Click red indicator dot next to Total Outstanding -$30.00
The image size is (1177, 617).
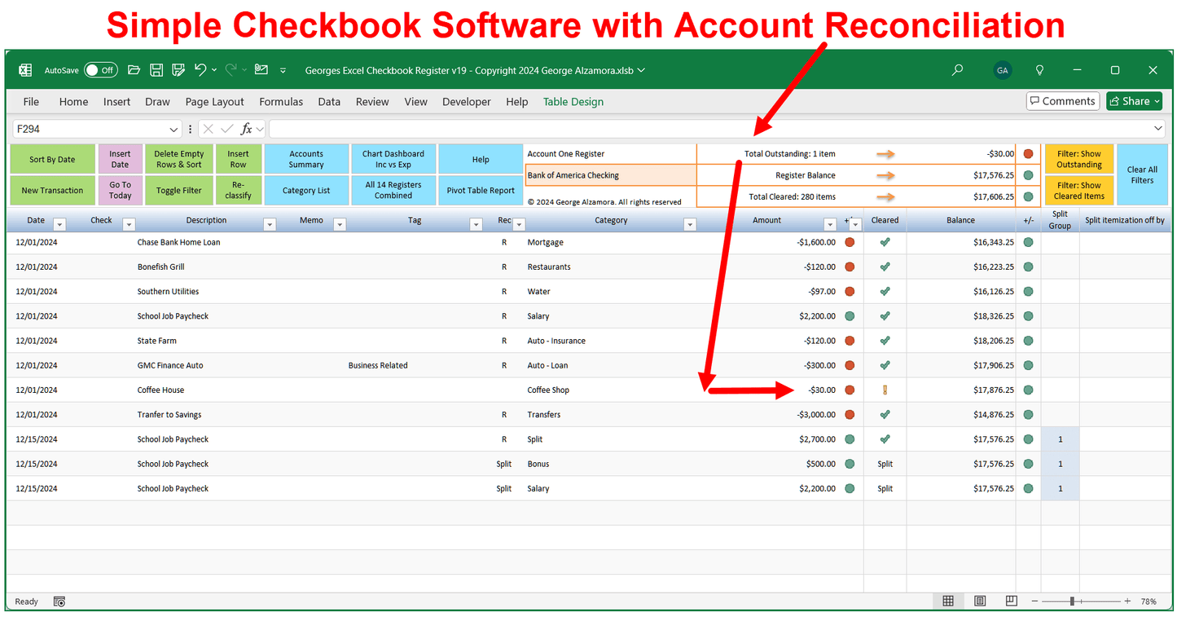tap(1028, 153)
